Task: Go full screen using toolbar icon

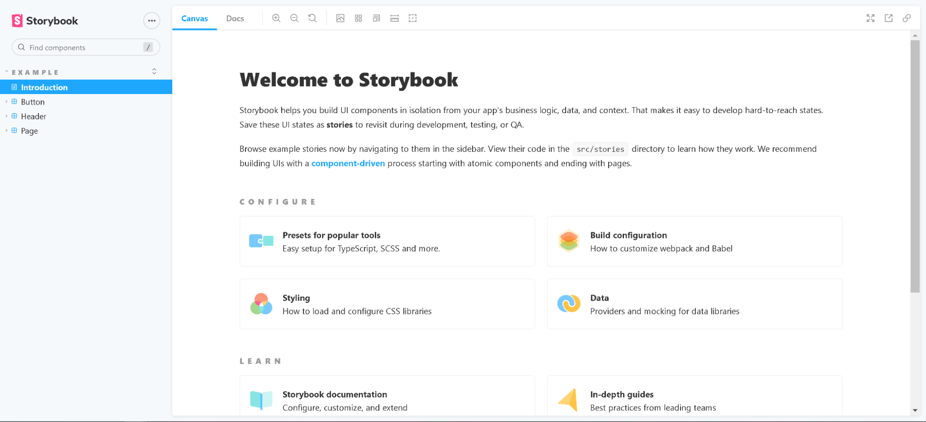Action: click(870, 18)
